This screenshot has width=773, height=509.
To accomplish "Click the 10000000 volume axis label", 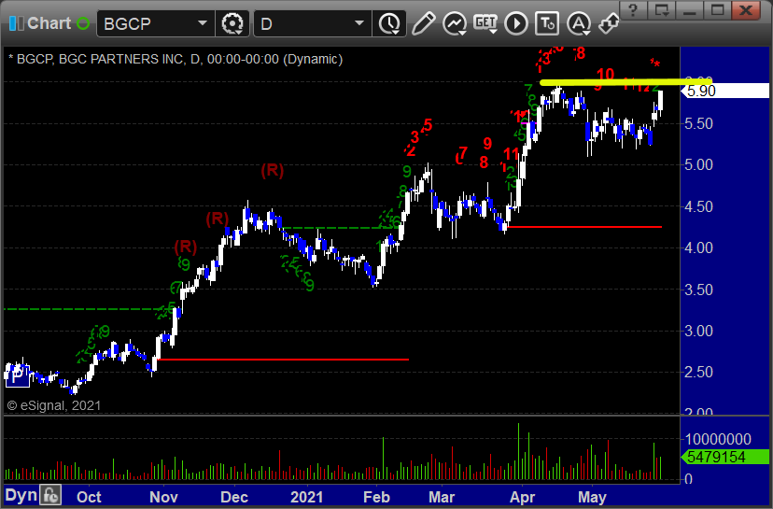I will [718, 439].
